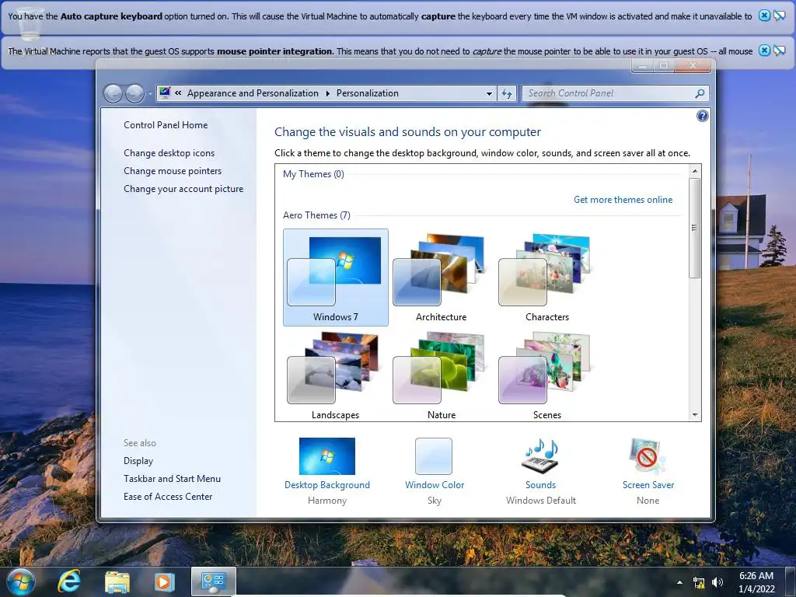This screenshot has width=796, height=597.
Task: Click the Window Color link text
Action: coord(435,485)
